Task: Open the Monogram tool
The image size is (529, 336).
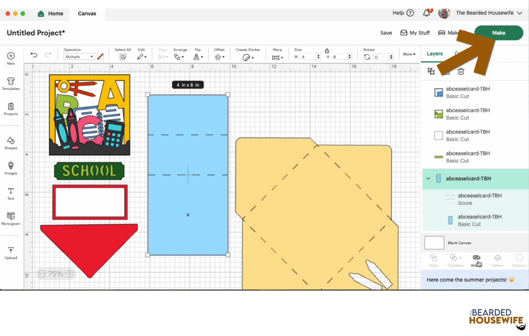Action: coord(11,218)
